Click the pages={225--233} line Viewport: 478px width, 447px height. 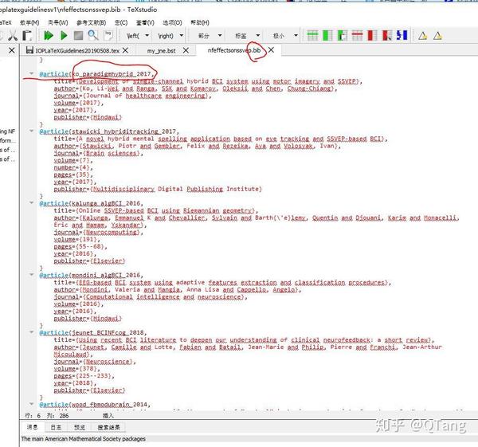tap(84, 376)
